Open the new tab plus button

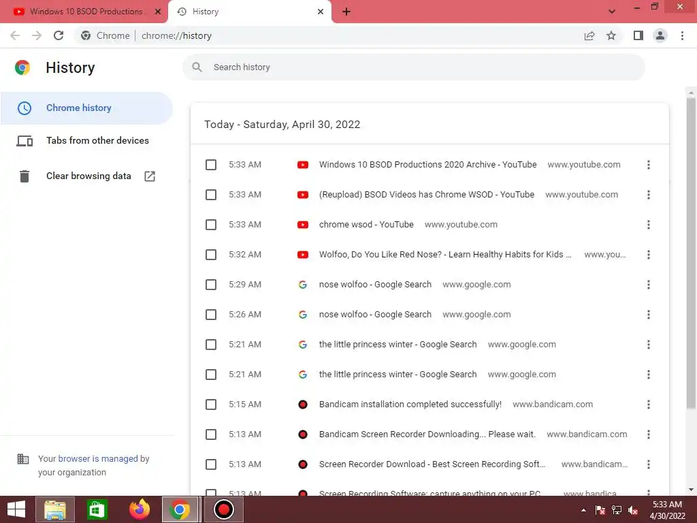pos(346,12)
